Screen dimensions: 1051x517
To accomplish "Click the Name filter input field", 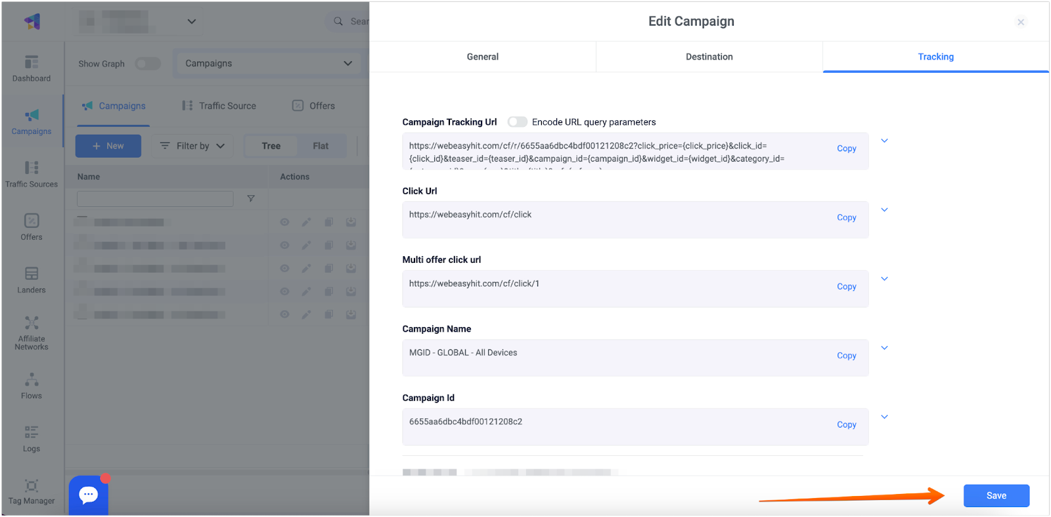I will (155, 198).
